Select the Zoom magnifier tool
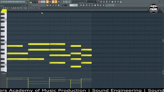The height and width of the screenshot is (92, 164). 24,8
